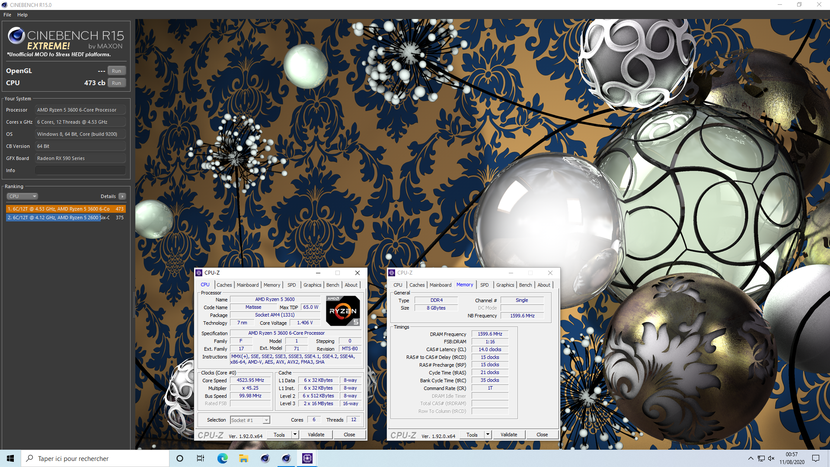This screenshot has height=467, width=830.
Task: Click the magnifier in taskbar search box
Action: (x=30, y=458)
